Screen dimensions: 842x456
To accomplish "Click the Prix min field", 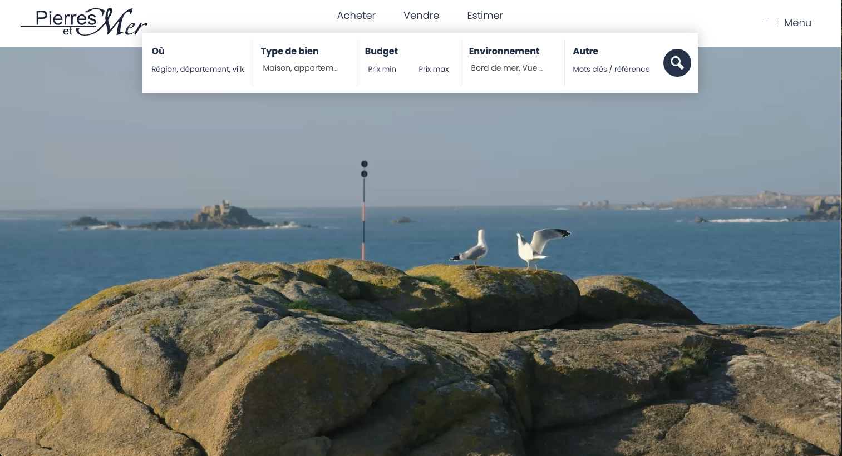I will [x=382, y=69].
